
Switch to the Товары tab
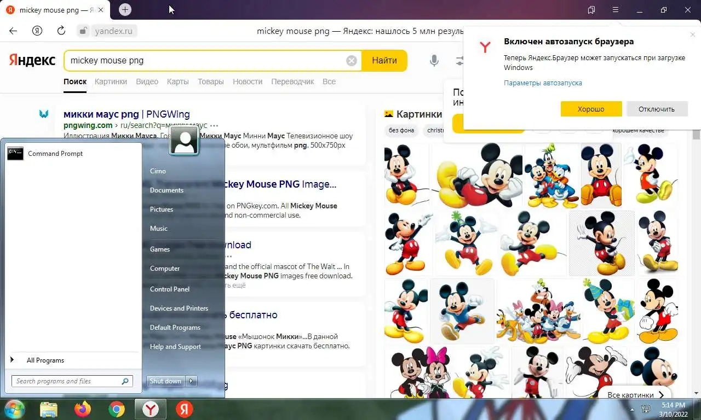211,81
